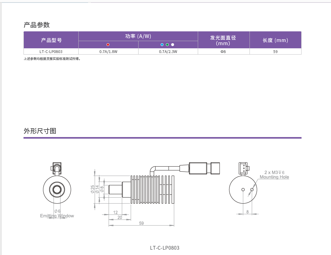The width and height of the screenshot is (331, 255).
Task: Click the 8 dimension label under rear view
Action: [247, 212]
